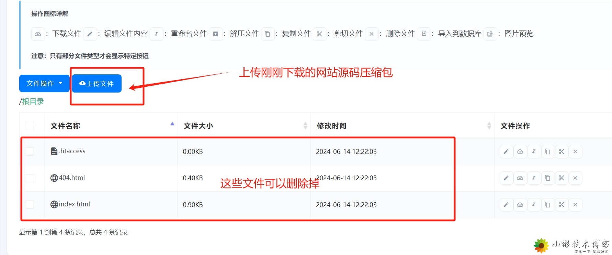Click the legend import to database icon
The image size is (612, 255).
pyautogui.click(x=424, y=34)
